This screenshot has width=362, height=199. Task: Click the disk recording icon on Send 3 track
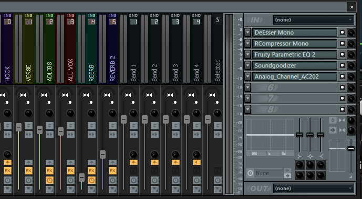pos(175,190)
